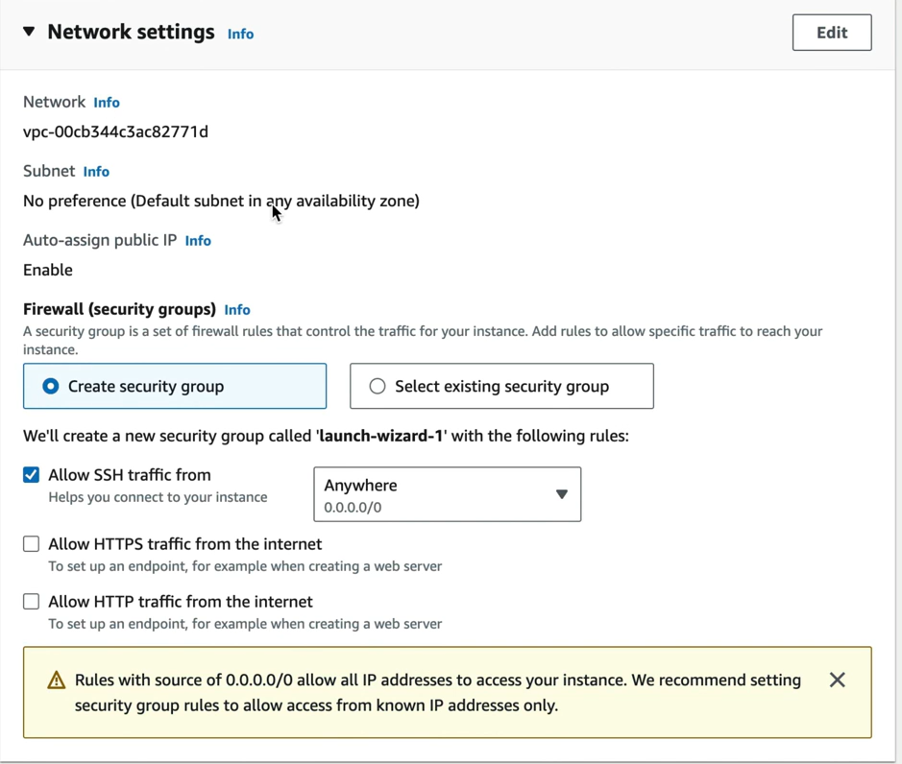Open Info link beside Subnet label
This screenshot has height=764, width=902.
click(96, 171)
